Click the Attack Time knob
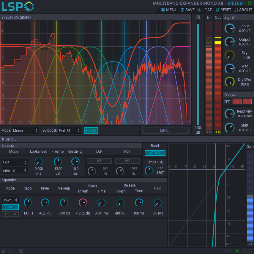254x254 pixels. point(102,203)
